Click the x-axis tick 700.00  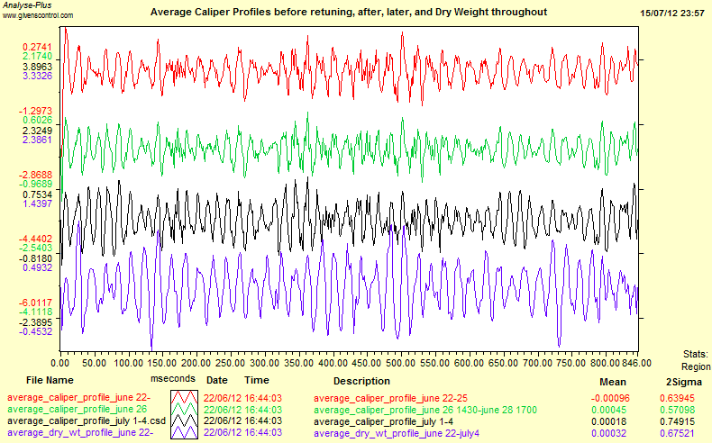coord(537,363)
